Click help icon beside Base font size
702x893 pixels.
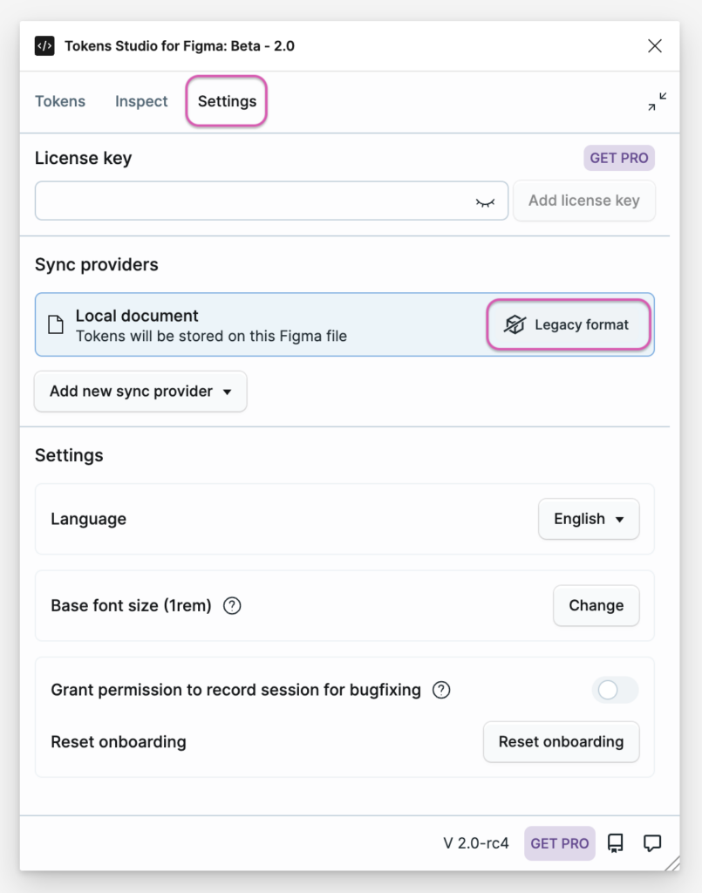click(232, 605)
